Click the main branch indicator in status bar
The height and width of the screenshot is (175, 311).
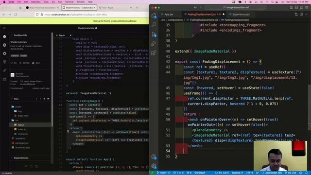click(162, 173)
